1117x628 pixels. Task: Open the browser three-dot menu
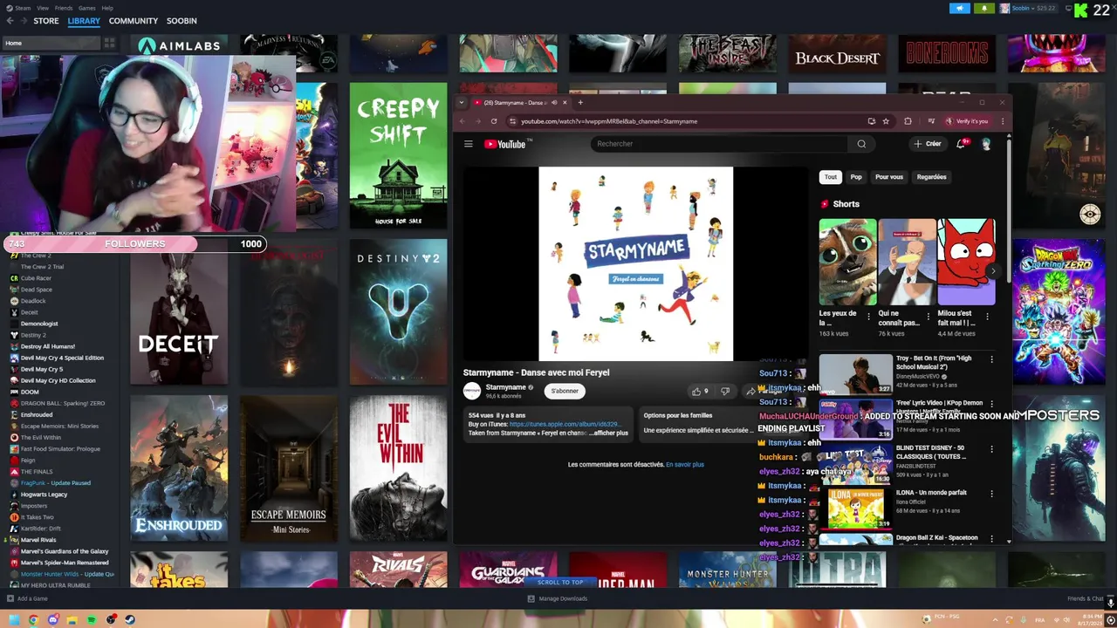1002,121
